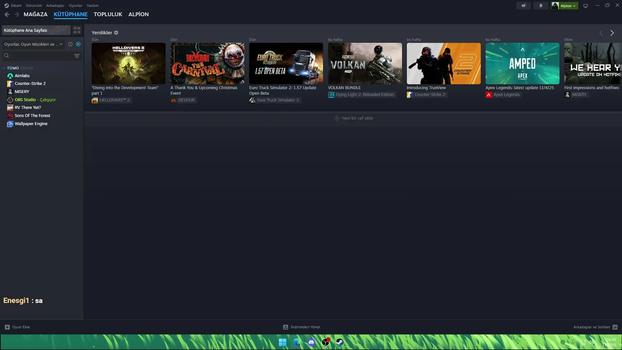The width and height of the screenshot is (622, 350).
Task: Open the Arkadaşlar menu
Action: (x=55, y=5)
